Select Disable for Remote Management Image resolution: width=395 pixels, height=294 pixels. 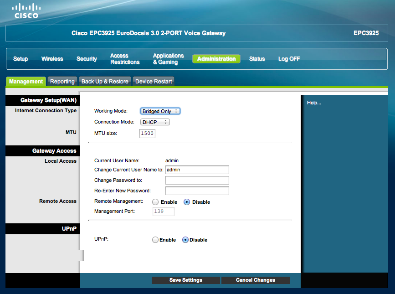tap(187, 202)
